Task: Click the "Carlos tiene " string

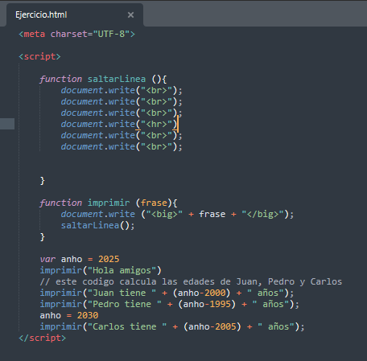Action: 127,326
